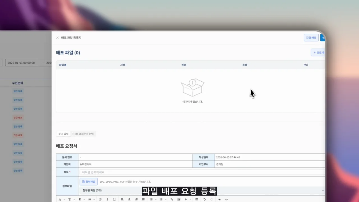359x202 pixels.
Task: Justify text in editor
Action: click(x=143, y=199)
